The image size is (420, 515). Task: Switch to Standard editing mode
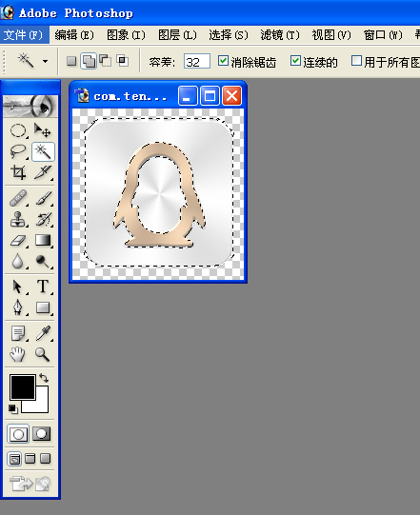[18, 434]
